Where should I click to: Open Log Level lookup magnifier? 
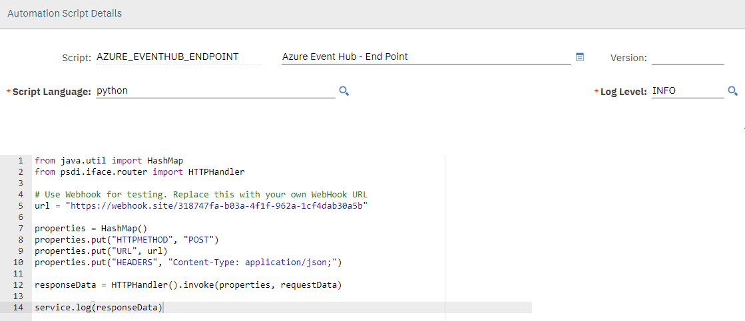(732, 91)
